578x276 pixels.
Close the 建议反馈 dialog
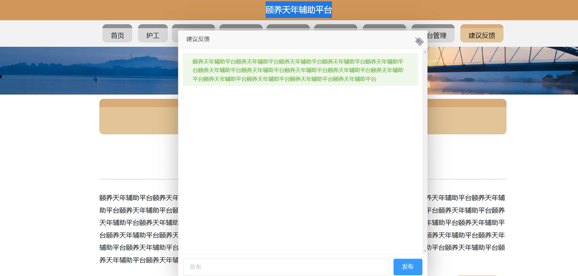418,40
